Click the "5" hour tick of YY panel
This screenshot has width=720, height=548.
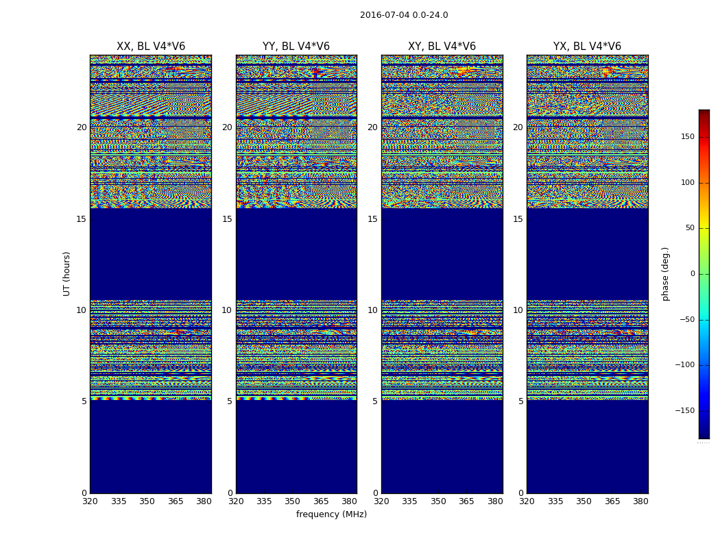pyautogui.click(x=230, y=401)
